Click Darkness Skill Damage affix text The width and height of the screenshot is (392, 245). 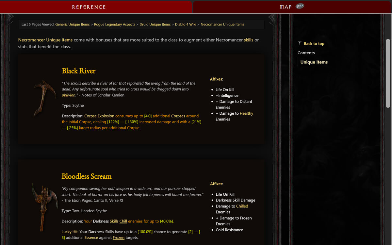pyautogui.click(x=236, y=200)
